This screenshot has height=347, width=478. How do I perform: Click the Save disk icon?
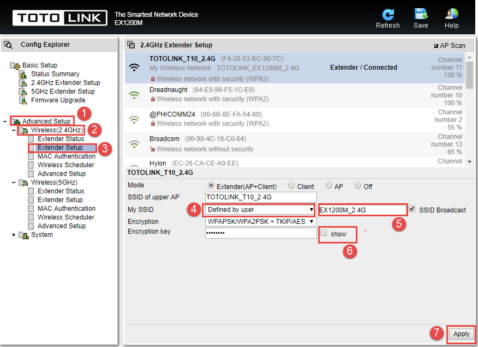click(421, 14)
